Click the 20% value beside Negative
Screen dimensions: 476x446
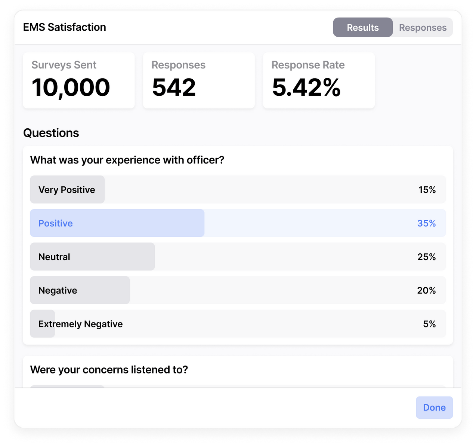coord(426,291)
